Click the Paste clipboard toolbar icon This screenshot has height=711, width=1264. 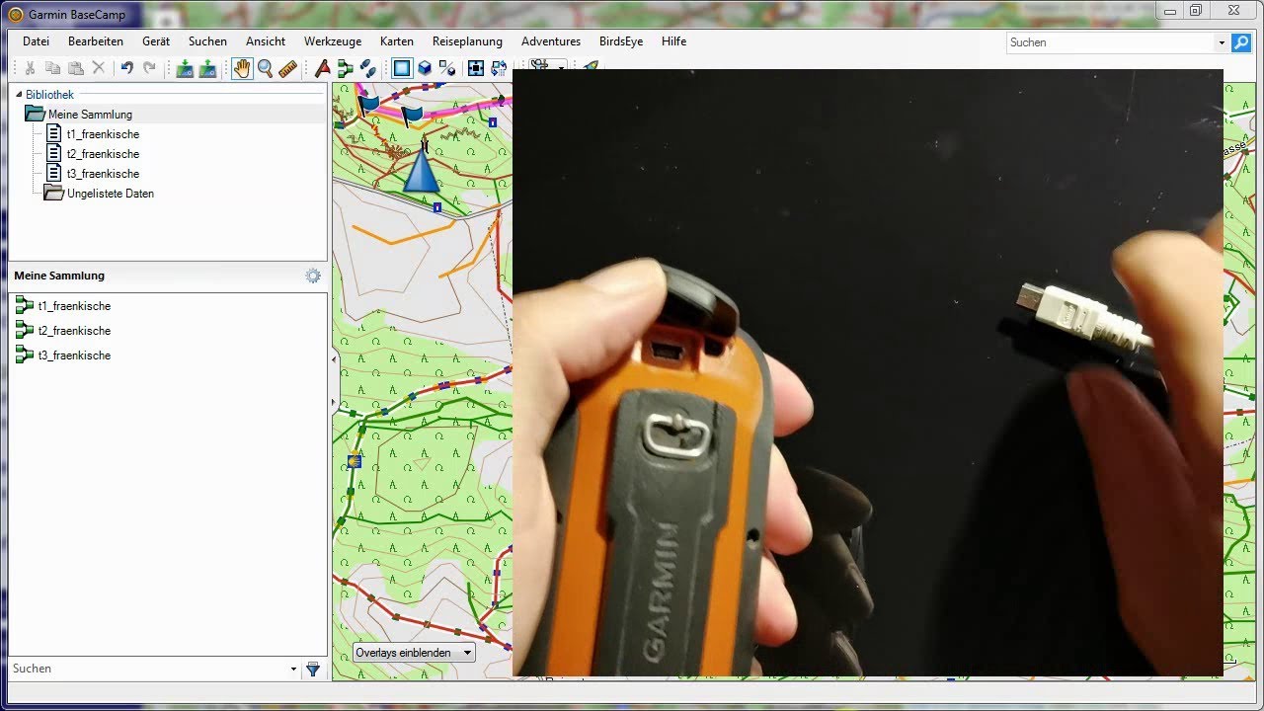[76, 68]
